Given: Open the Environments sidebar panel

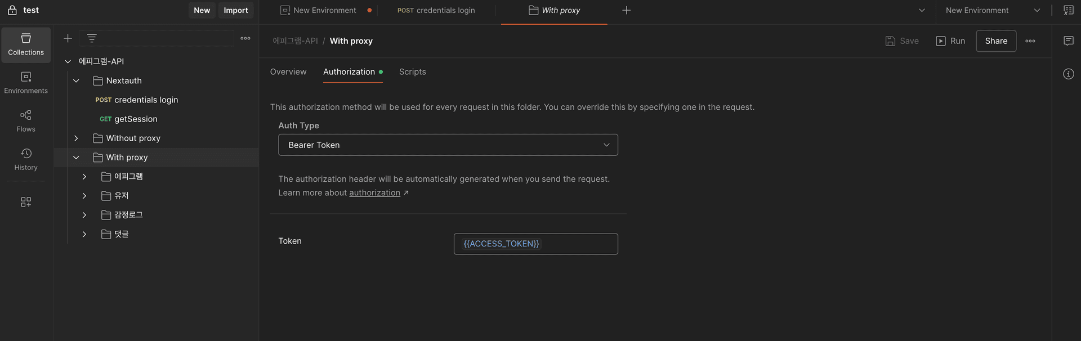Looking at the screenshot, I should coord(26,83).
